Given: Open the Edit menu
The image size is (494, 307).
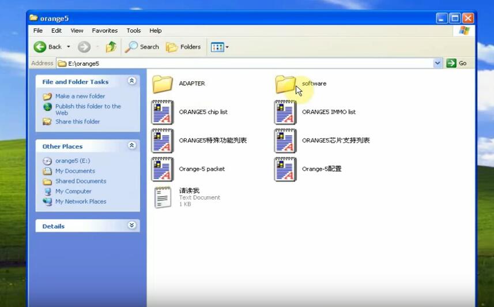Looking at the screenshot, I should (56, 31).
